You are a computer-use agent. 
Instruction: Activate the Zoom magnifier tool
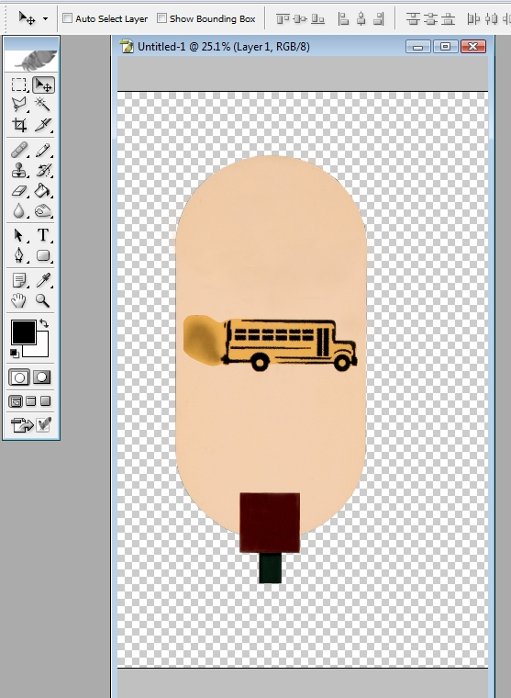coord(43,301)
